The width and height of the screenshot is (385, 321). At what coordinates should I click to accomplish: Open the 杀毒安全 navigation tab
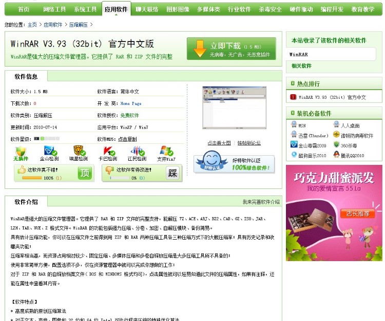coord(270,9)
